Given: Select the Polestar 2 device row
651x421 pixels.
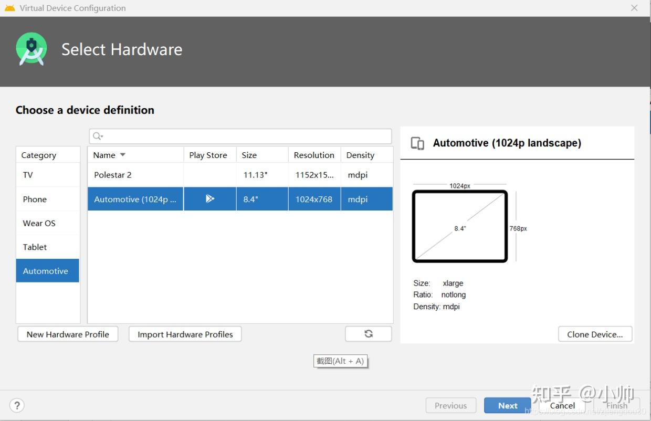Looking at the screenshot, I should point(113,175).
